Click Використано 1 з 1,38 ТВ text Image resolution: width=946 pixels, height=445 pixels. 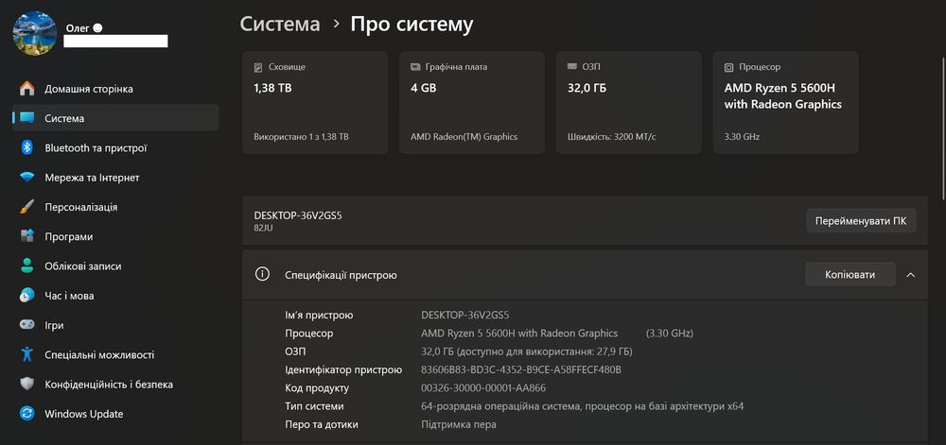coord(301,137)
